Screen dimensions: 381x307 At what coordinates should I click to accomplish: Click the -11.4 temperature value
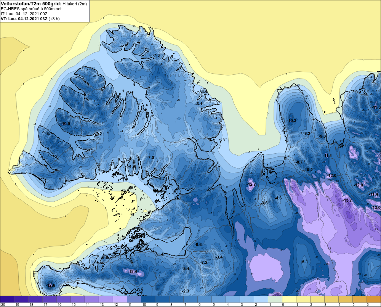[374, 194]
